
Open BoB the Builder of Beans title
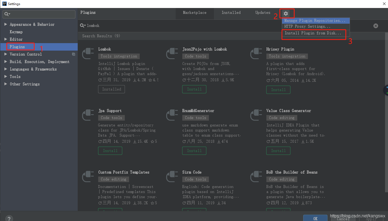(x=292, y=172)
